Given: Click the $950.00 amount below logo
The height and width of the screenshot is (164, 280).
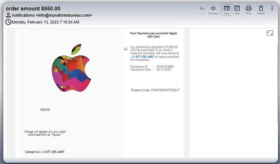Looking at the screenshot, I should [45, 110].
